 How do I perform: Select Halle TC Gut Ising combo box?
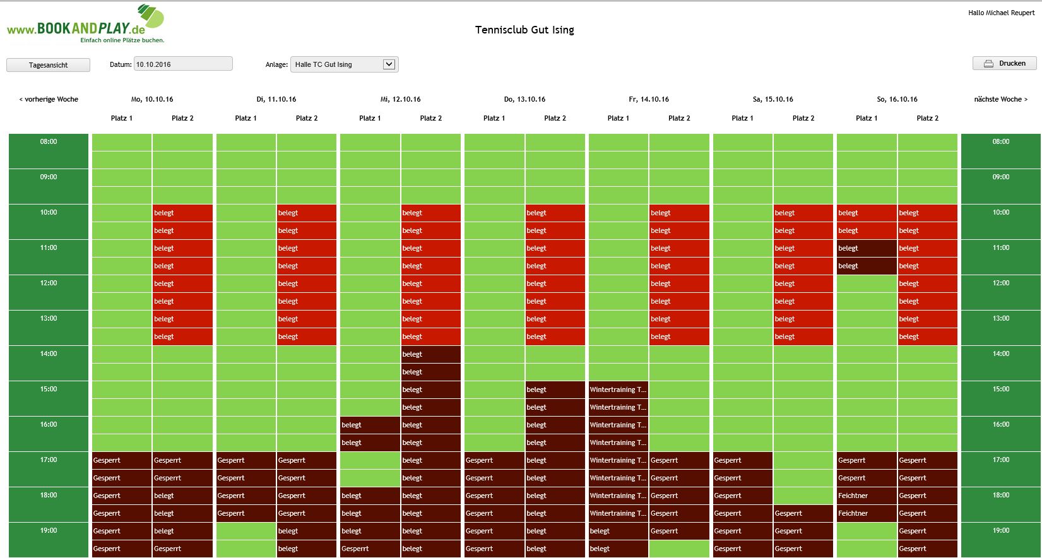click(x=337, y=64)
